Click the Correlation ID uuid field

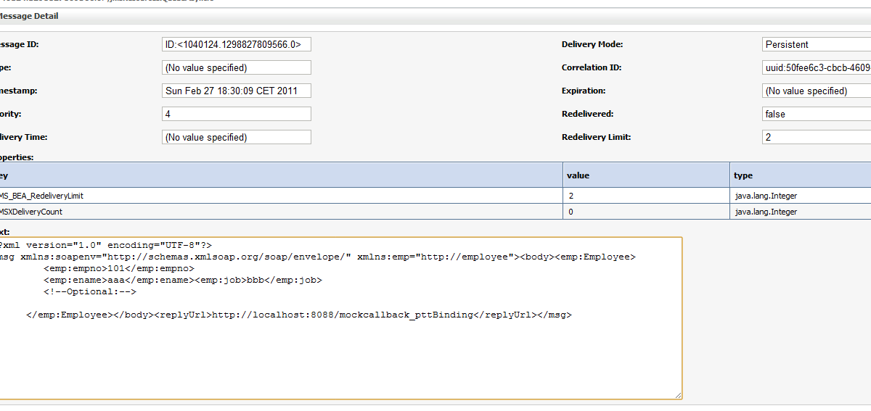(x=817, y=67)
